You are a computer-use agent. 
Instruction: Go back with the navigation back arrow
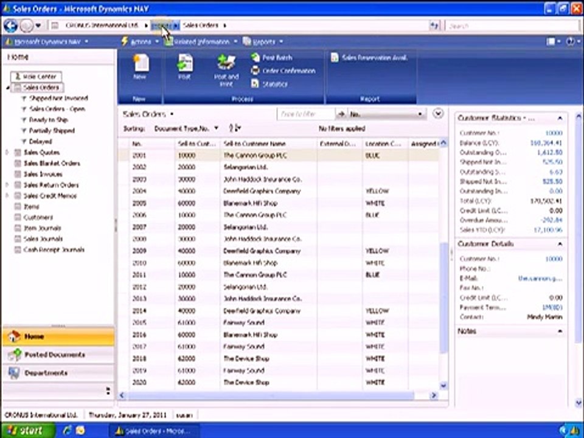pos(10,26)
